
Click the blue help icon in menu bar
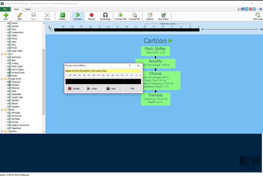point(261,9)
